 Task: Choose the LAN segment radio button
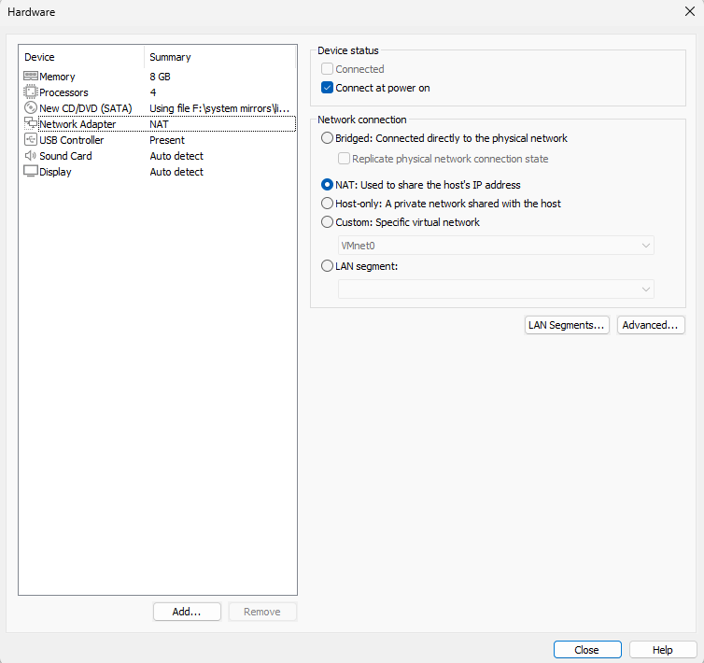[x=327, y=266]
